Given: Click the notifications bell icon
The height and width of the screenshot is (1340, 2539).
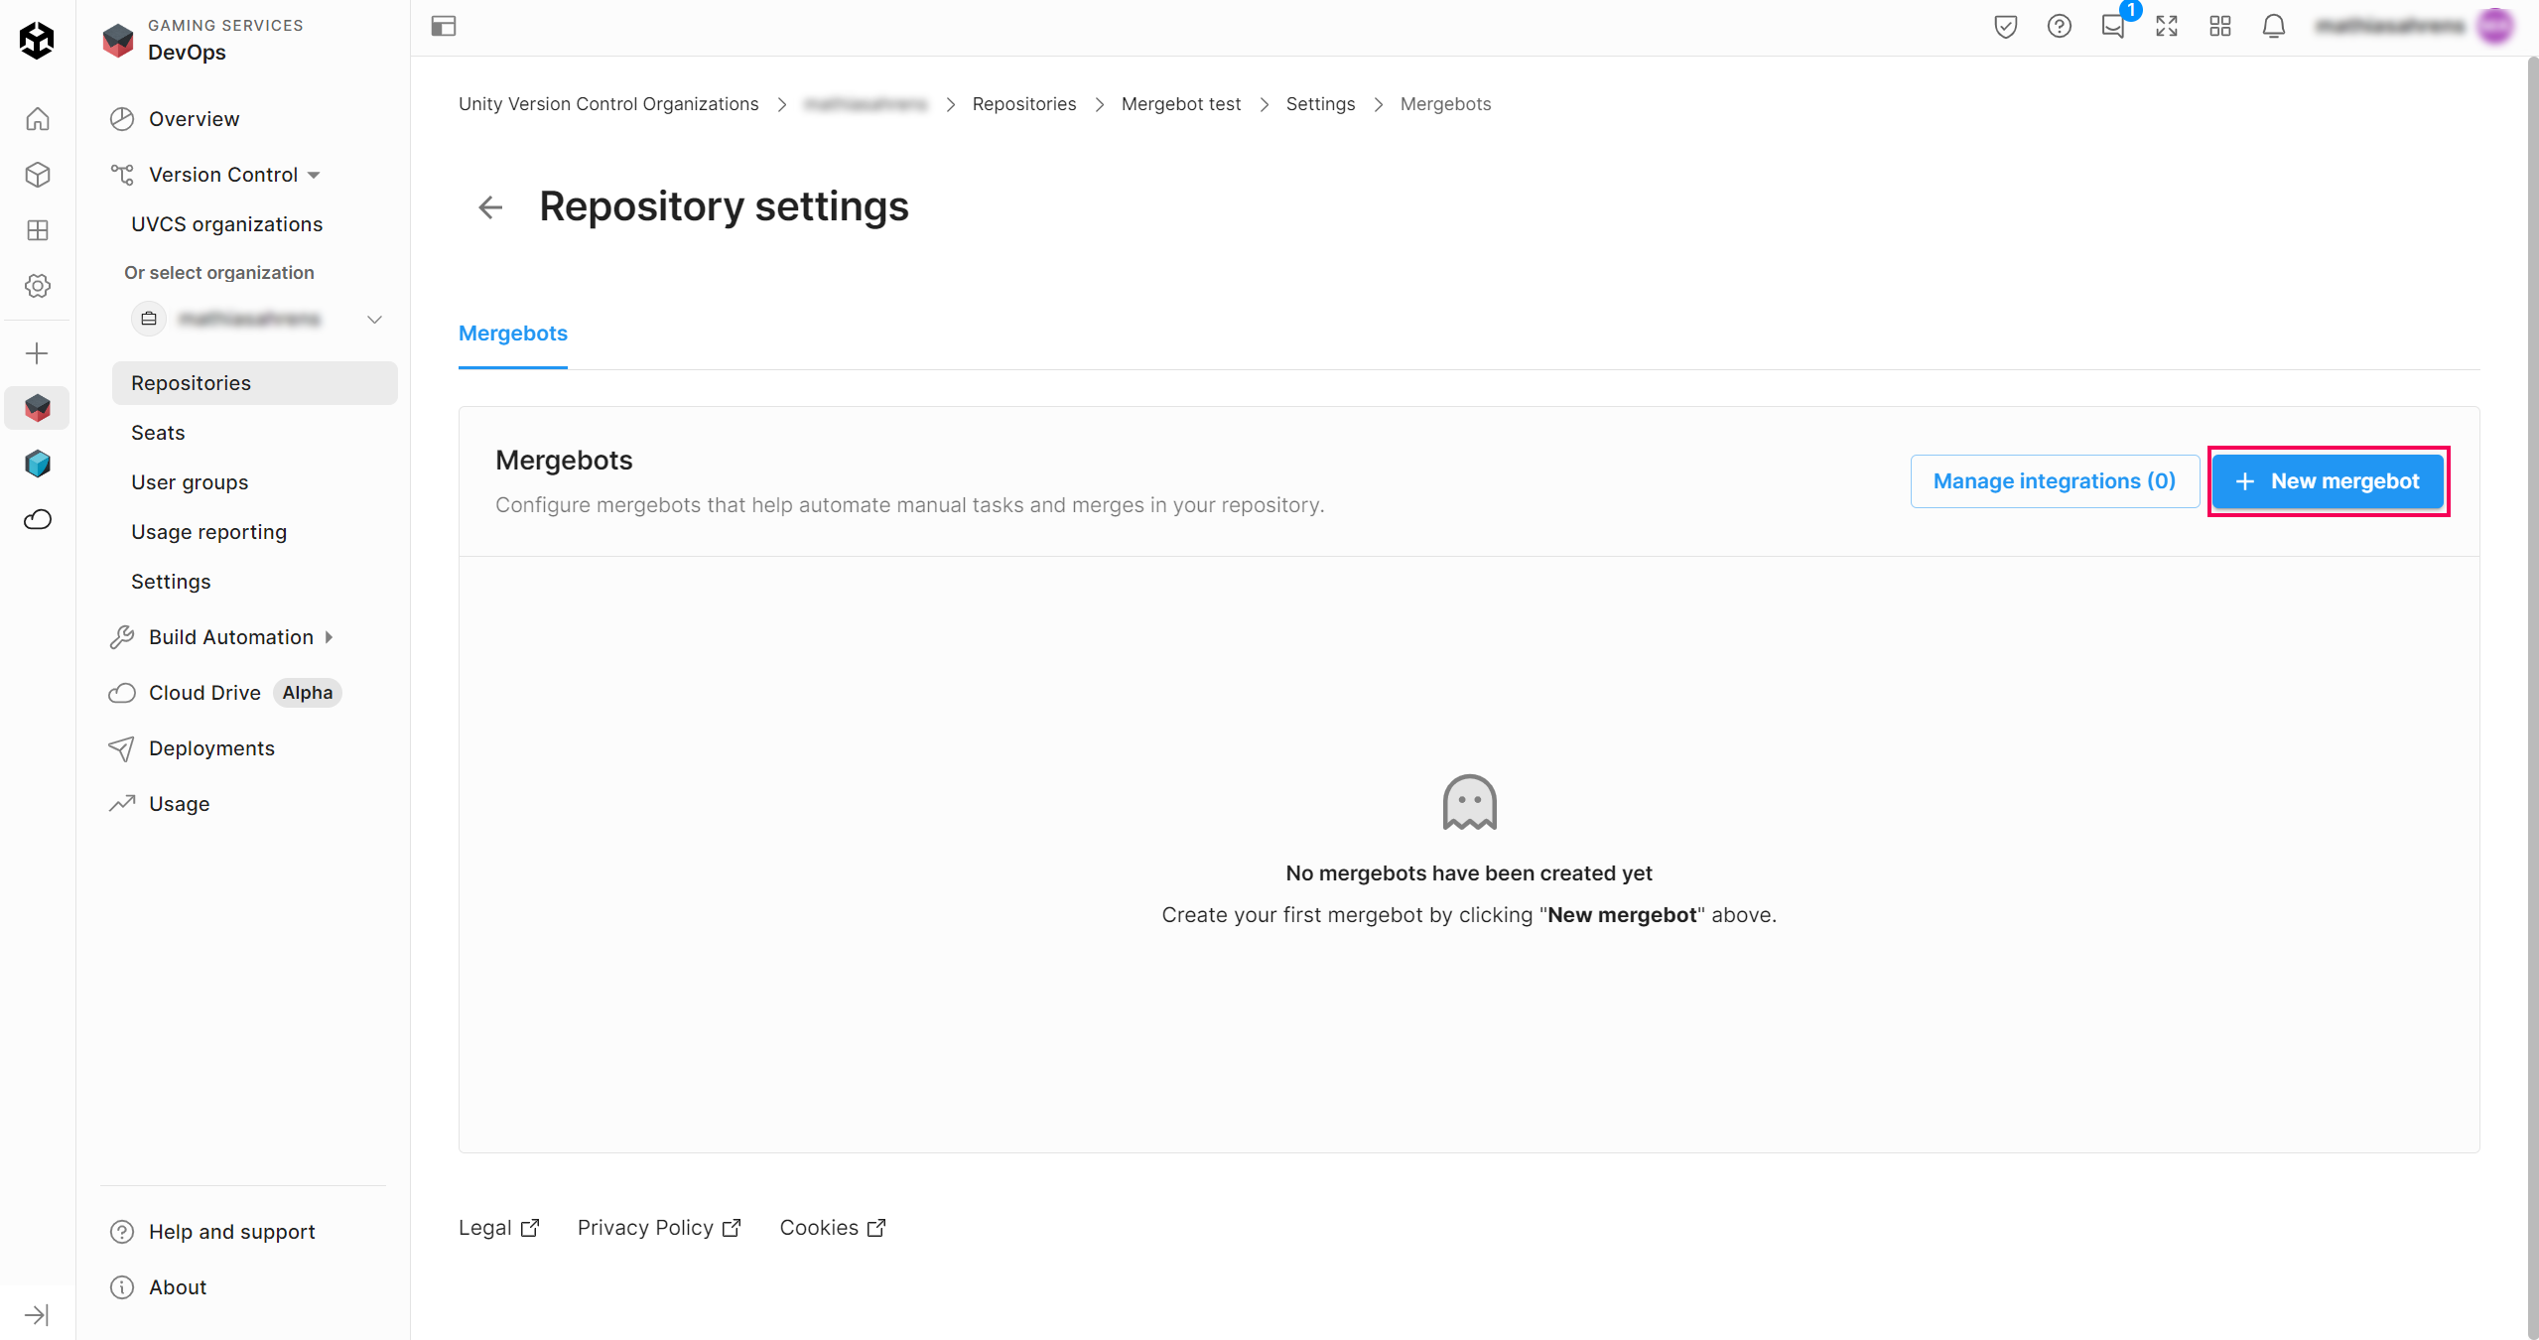Looking at the screenshot, I should (x=2273, y=27).
